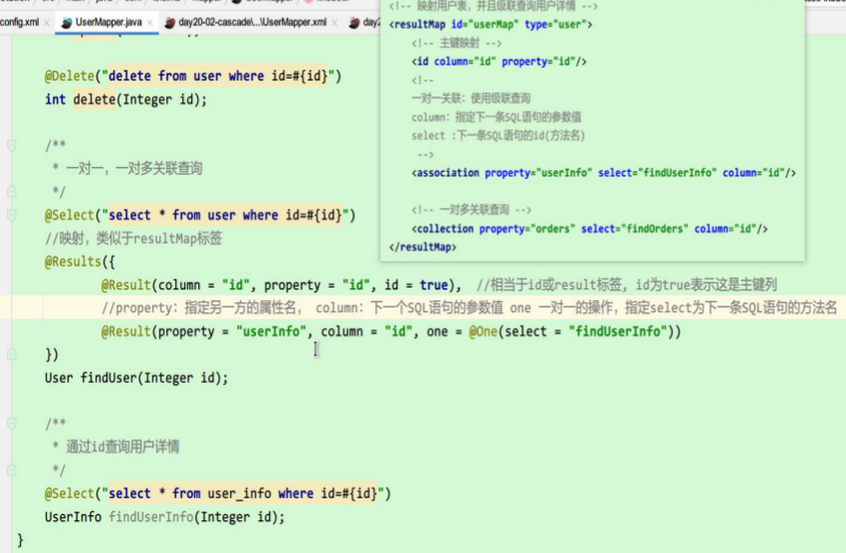Click the 通过id查询用户详情 comment
This screenshot has height=553, width=846.
point(122,447)
